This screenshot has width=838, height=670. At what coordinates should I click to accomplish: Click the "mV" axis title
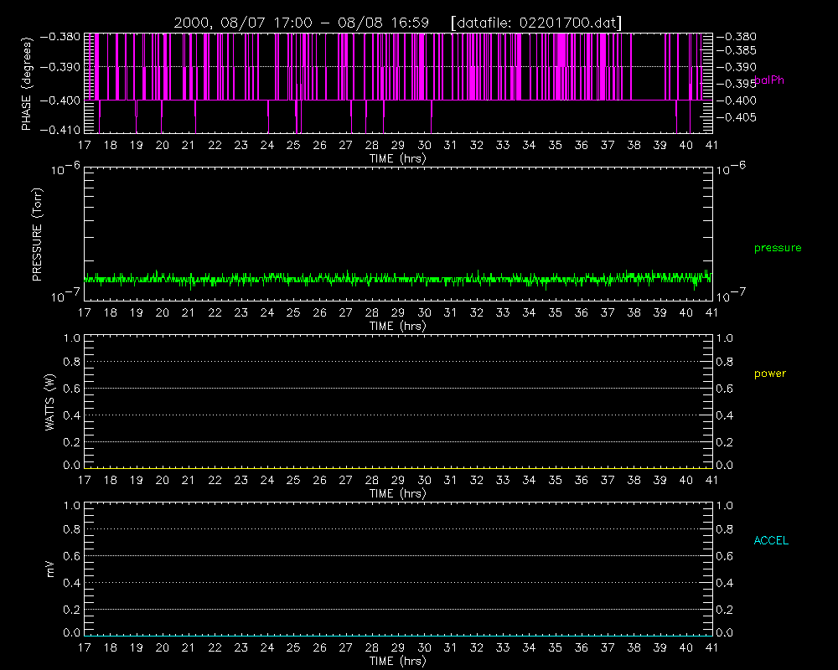tap(50, 569)
